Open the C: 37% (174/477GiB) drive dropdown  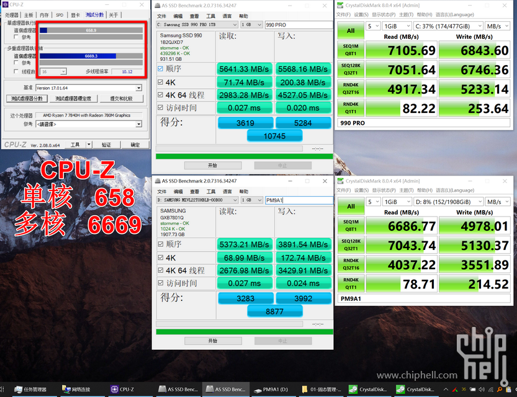(448, 26)
